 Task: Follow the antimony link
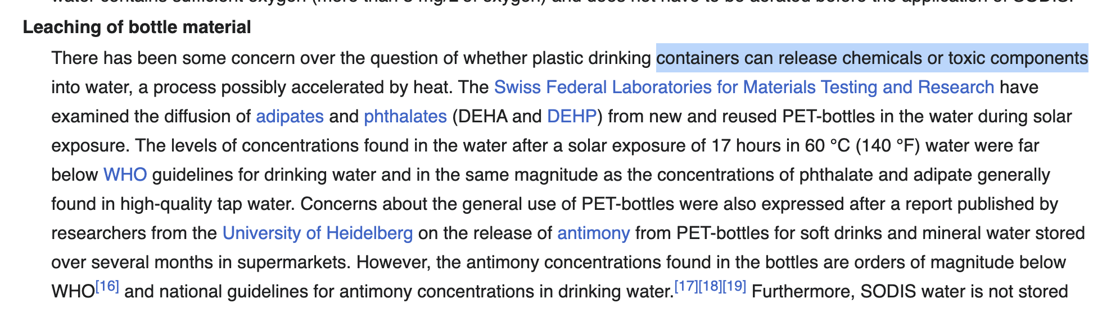[x=593, y=233]
